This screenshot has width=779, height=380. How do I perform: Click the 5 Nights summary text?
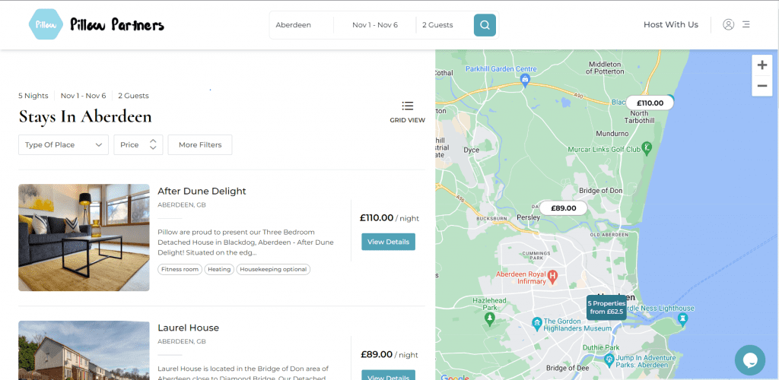pyautogui.click(x=33, y=96)
